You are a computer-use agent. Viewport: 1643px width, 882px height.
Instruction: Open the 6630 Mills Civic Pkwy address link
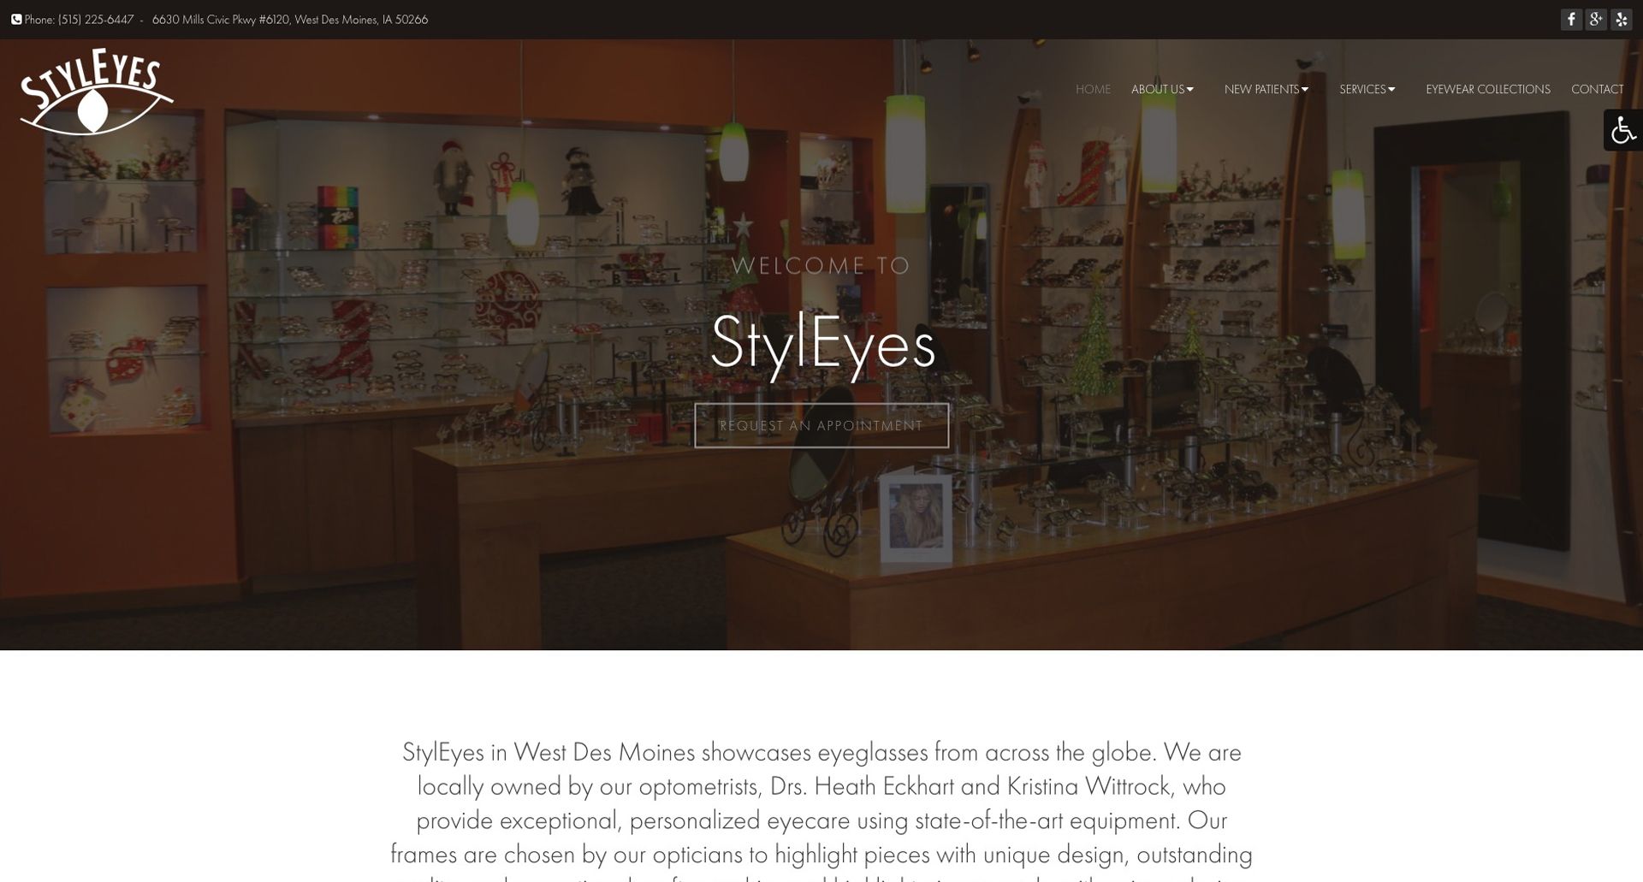point(290,19)
